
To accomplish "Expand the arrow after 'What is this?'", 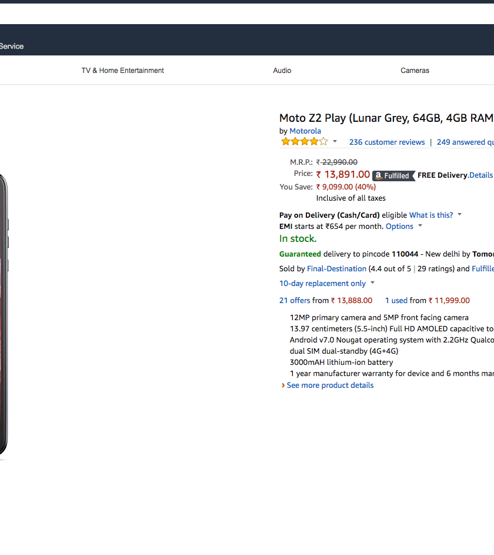I will tap(460, 215).
